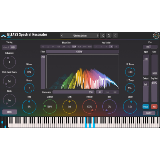The width and height of the screenshot is (160, 160).
Task: Set block size to 32
Action: pos(48,47)
